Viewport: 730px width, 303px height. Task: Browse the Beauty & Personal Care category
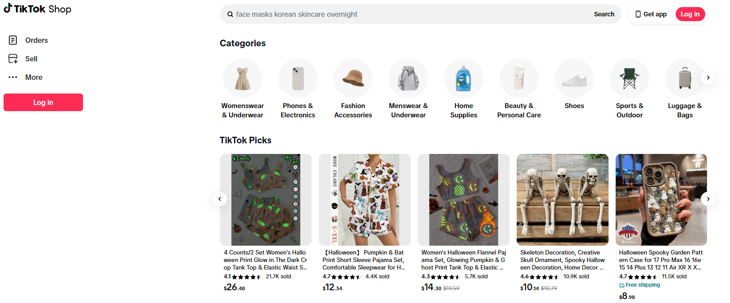(x=518, y=78)
